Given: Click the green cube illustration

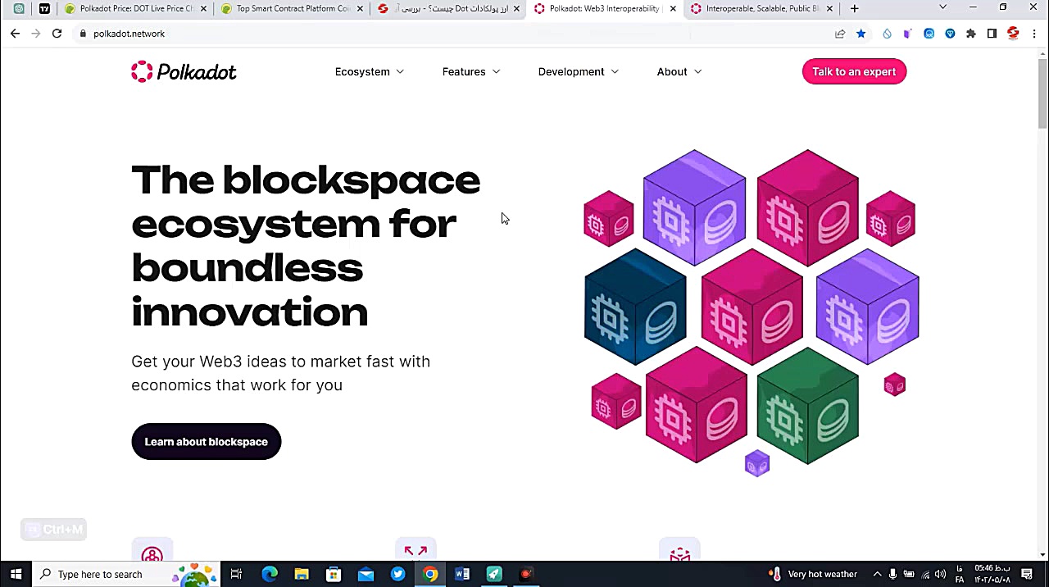Looking at the screenshot, I should tap(807, 406).
